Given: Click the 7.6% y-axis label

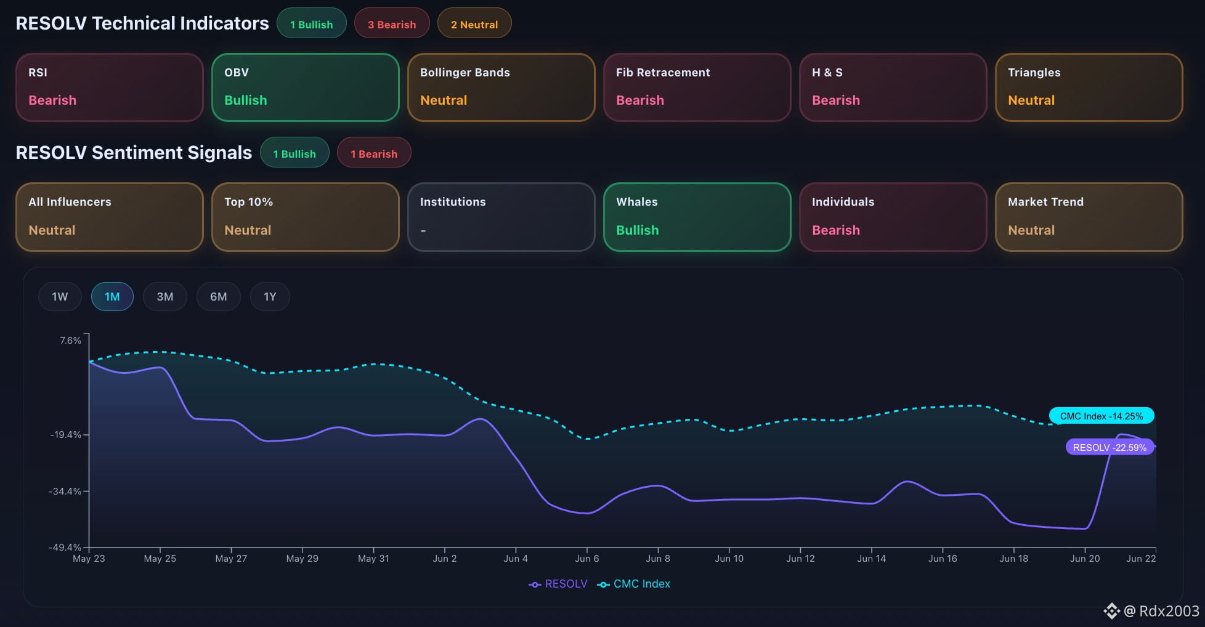Looking at the screenshot, I should 70,341.
